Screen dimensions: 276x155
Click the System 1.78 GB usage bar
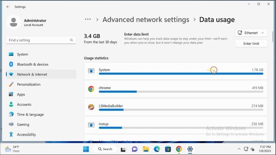point(181,74)
